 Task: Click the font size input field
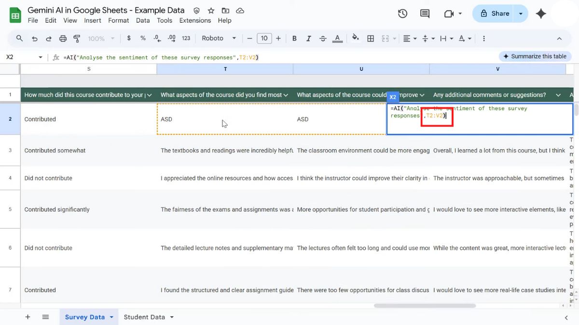click(x=264, y=39)
